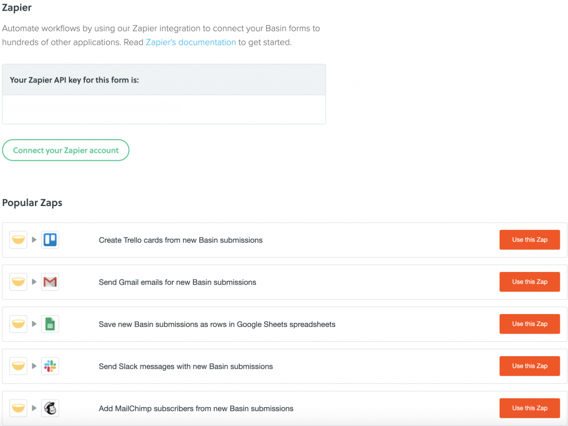Image resolution: width=568 pixels, height=426 pixels.
Task: Select 'Add MailChimp subscribers from new Basin submissions' text
Action: tap(196, 409)
